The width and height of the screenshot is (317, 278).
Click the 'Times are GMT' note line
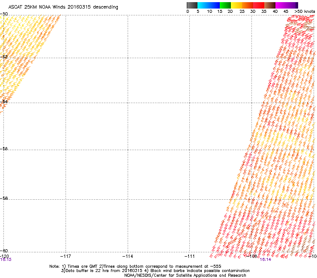point(135,266)
